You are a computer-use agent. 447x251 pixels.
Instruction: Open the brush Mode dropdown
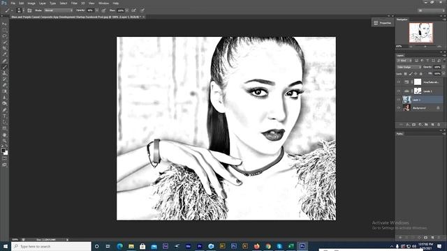click(59, 10)
